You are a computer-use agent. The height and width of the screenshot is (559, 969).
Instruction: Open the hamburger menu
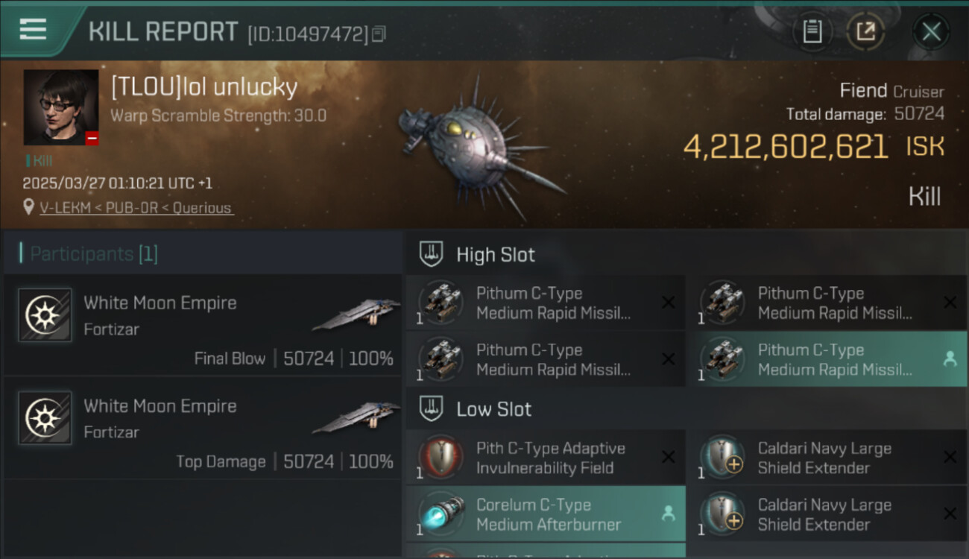coord(33,30)
